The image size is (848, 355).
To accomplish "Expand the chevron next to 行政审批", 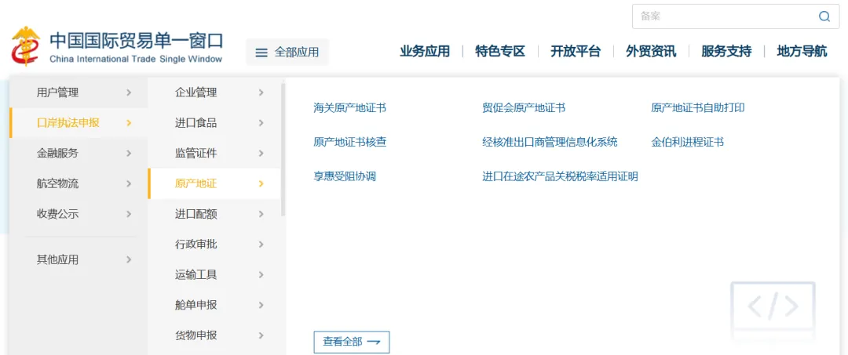I will 261,245.
